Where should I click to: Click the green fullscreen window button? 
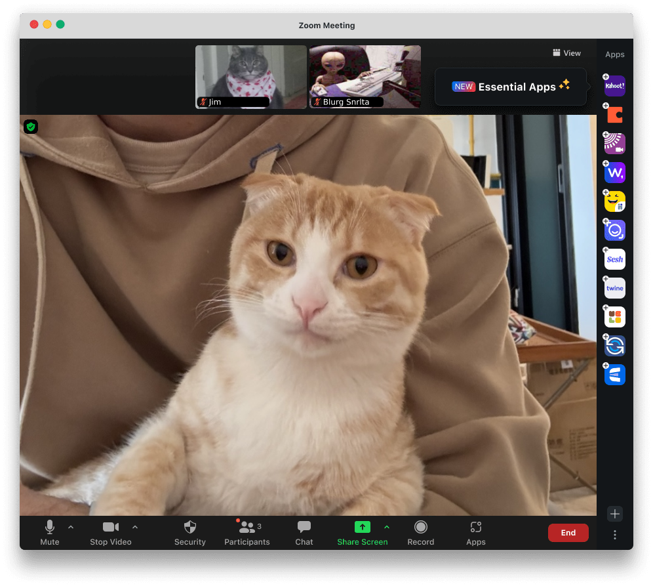(60, 24)
